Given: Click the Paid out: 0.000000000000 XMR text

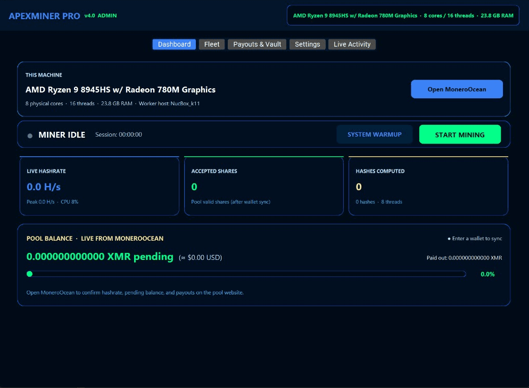Looking at the screenshot, I should [x=464, y=258].
